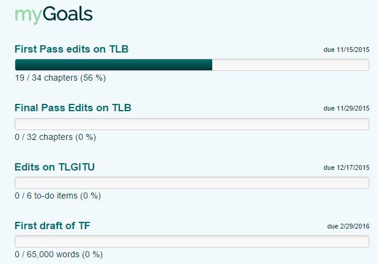Open the First Pass edits on TLB goal
Image resolution: width=378 pixels, height=264 pixels.
click(72, 50)
